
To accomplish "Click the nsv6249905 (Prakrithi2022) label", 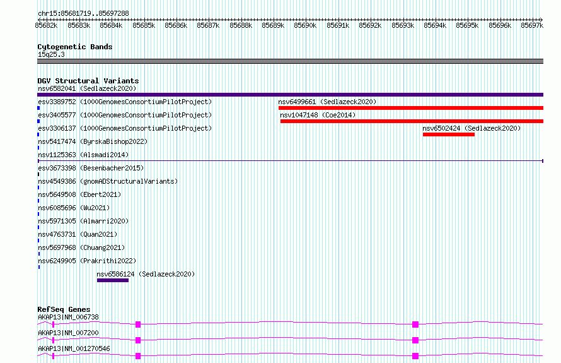I will point(87,261).
